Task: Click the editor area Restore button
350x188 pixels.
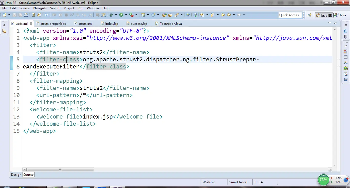Action: click(335, 23)
